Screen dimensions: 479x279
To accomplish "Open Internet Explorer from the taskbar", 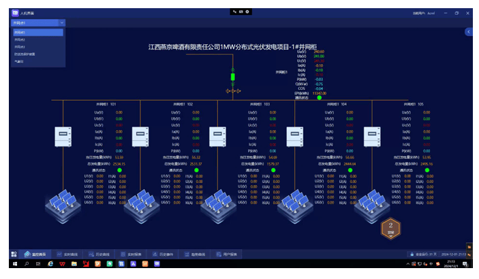I will 50,264.
